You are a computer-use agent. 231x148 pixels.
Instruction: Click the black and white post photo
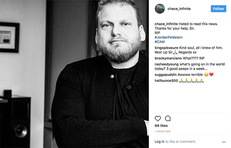(74, 74)
